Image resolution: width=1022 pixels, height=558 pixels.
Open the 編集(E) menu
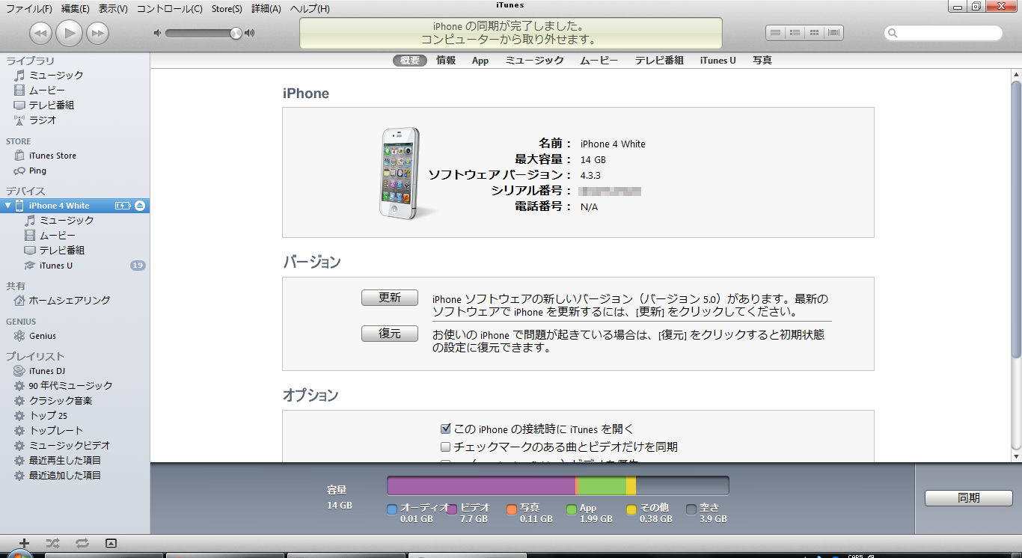[x=75, y=9]
